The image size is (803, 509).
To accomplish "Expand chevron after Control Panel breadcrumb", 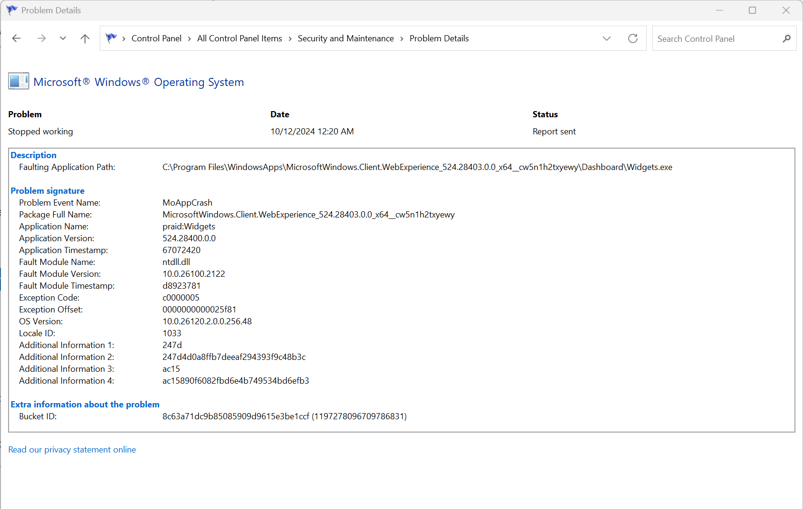I will click(x=189, y=38).
